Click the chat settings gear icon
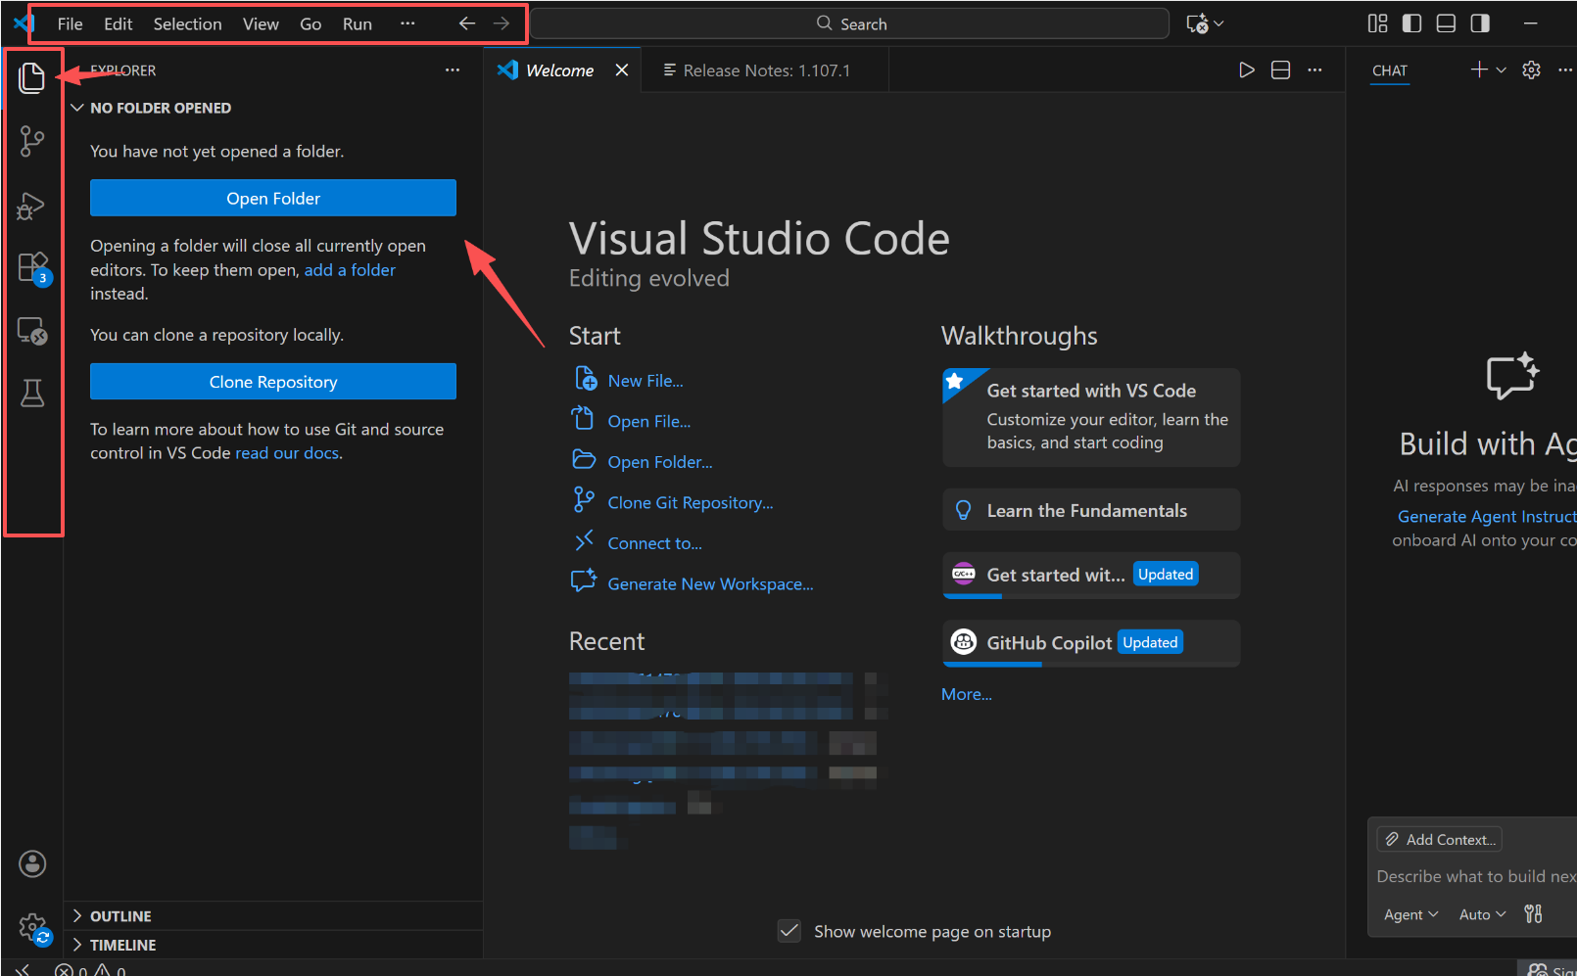 [x=1531, y=70]
